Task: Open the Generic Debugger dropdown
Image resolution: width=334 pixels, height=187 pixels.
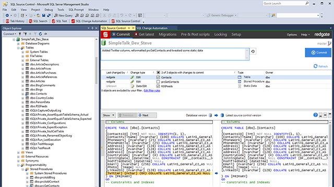Action: coord(221,16)
